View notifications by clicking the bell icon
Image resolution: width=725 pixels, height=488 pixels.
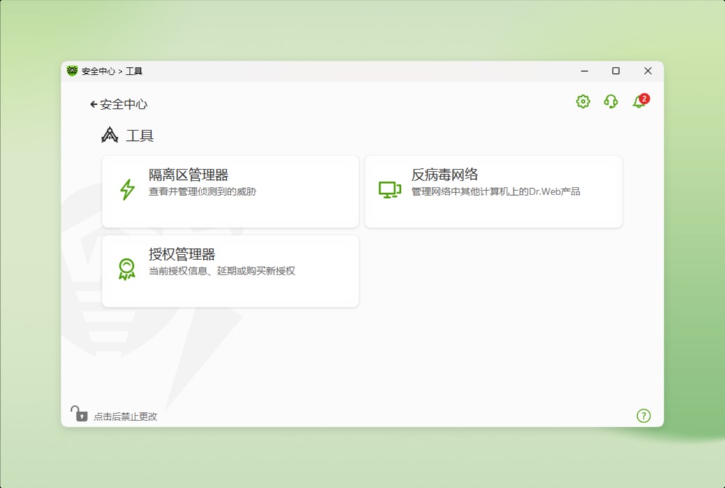click(x=638, y=102)
